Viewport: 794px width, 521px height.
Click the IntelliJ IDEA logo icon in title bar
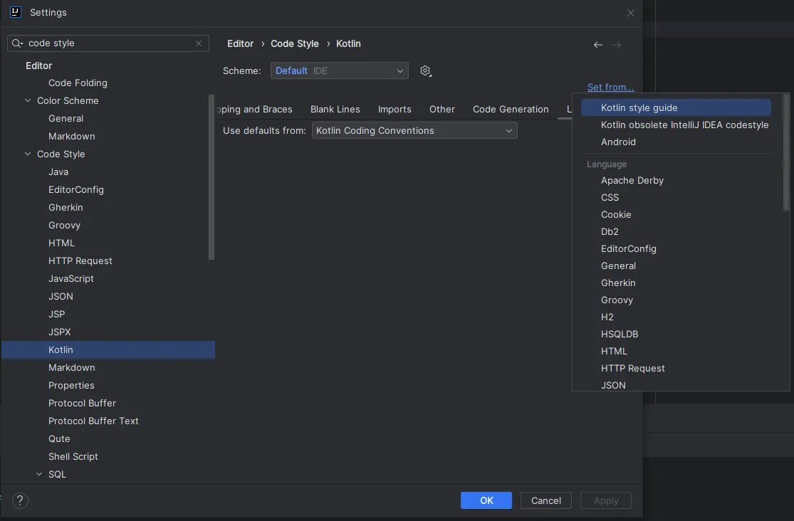point(15,12)
